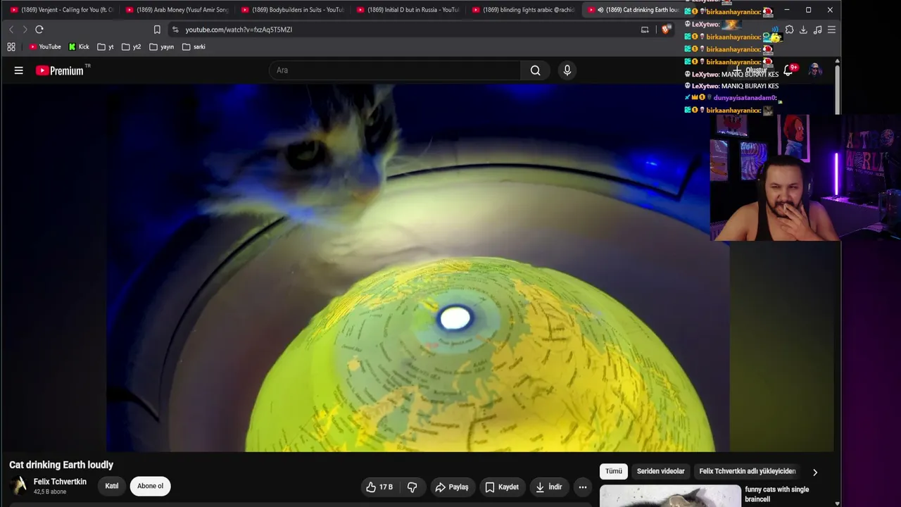View site information icon beside URL

tap(175, 30)
